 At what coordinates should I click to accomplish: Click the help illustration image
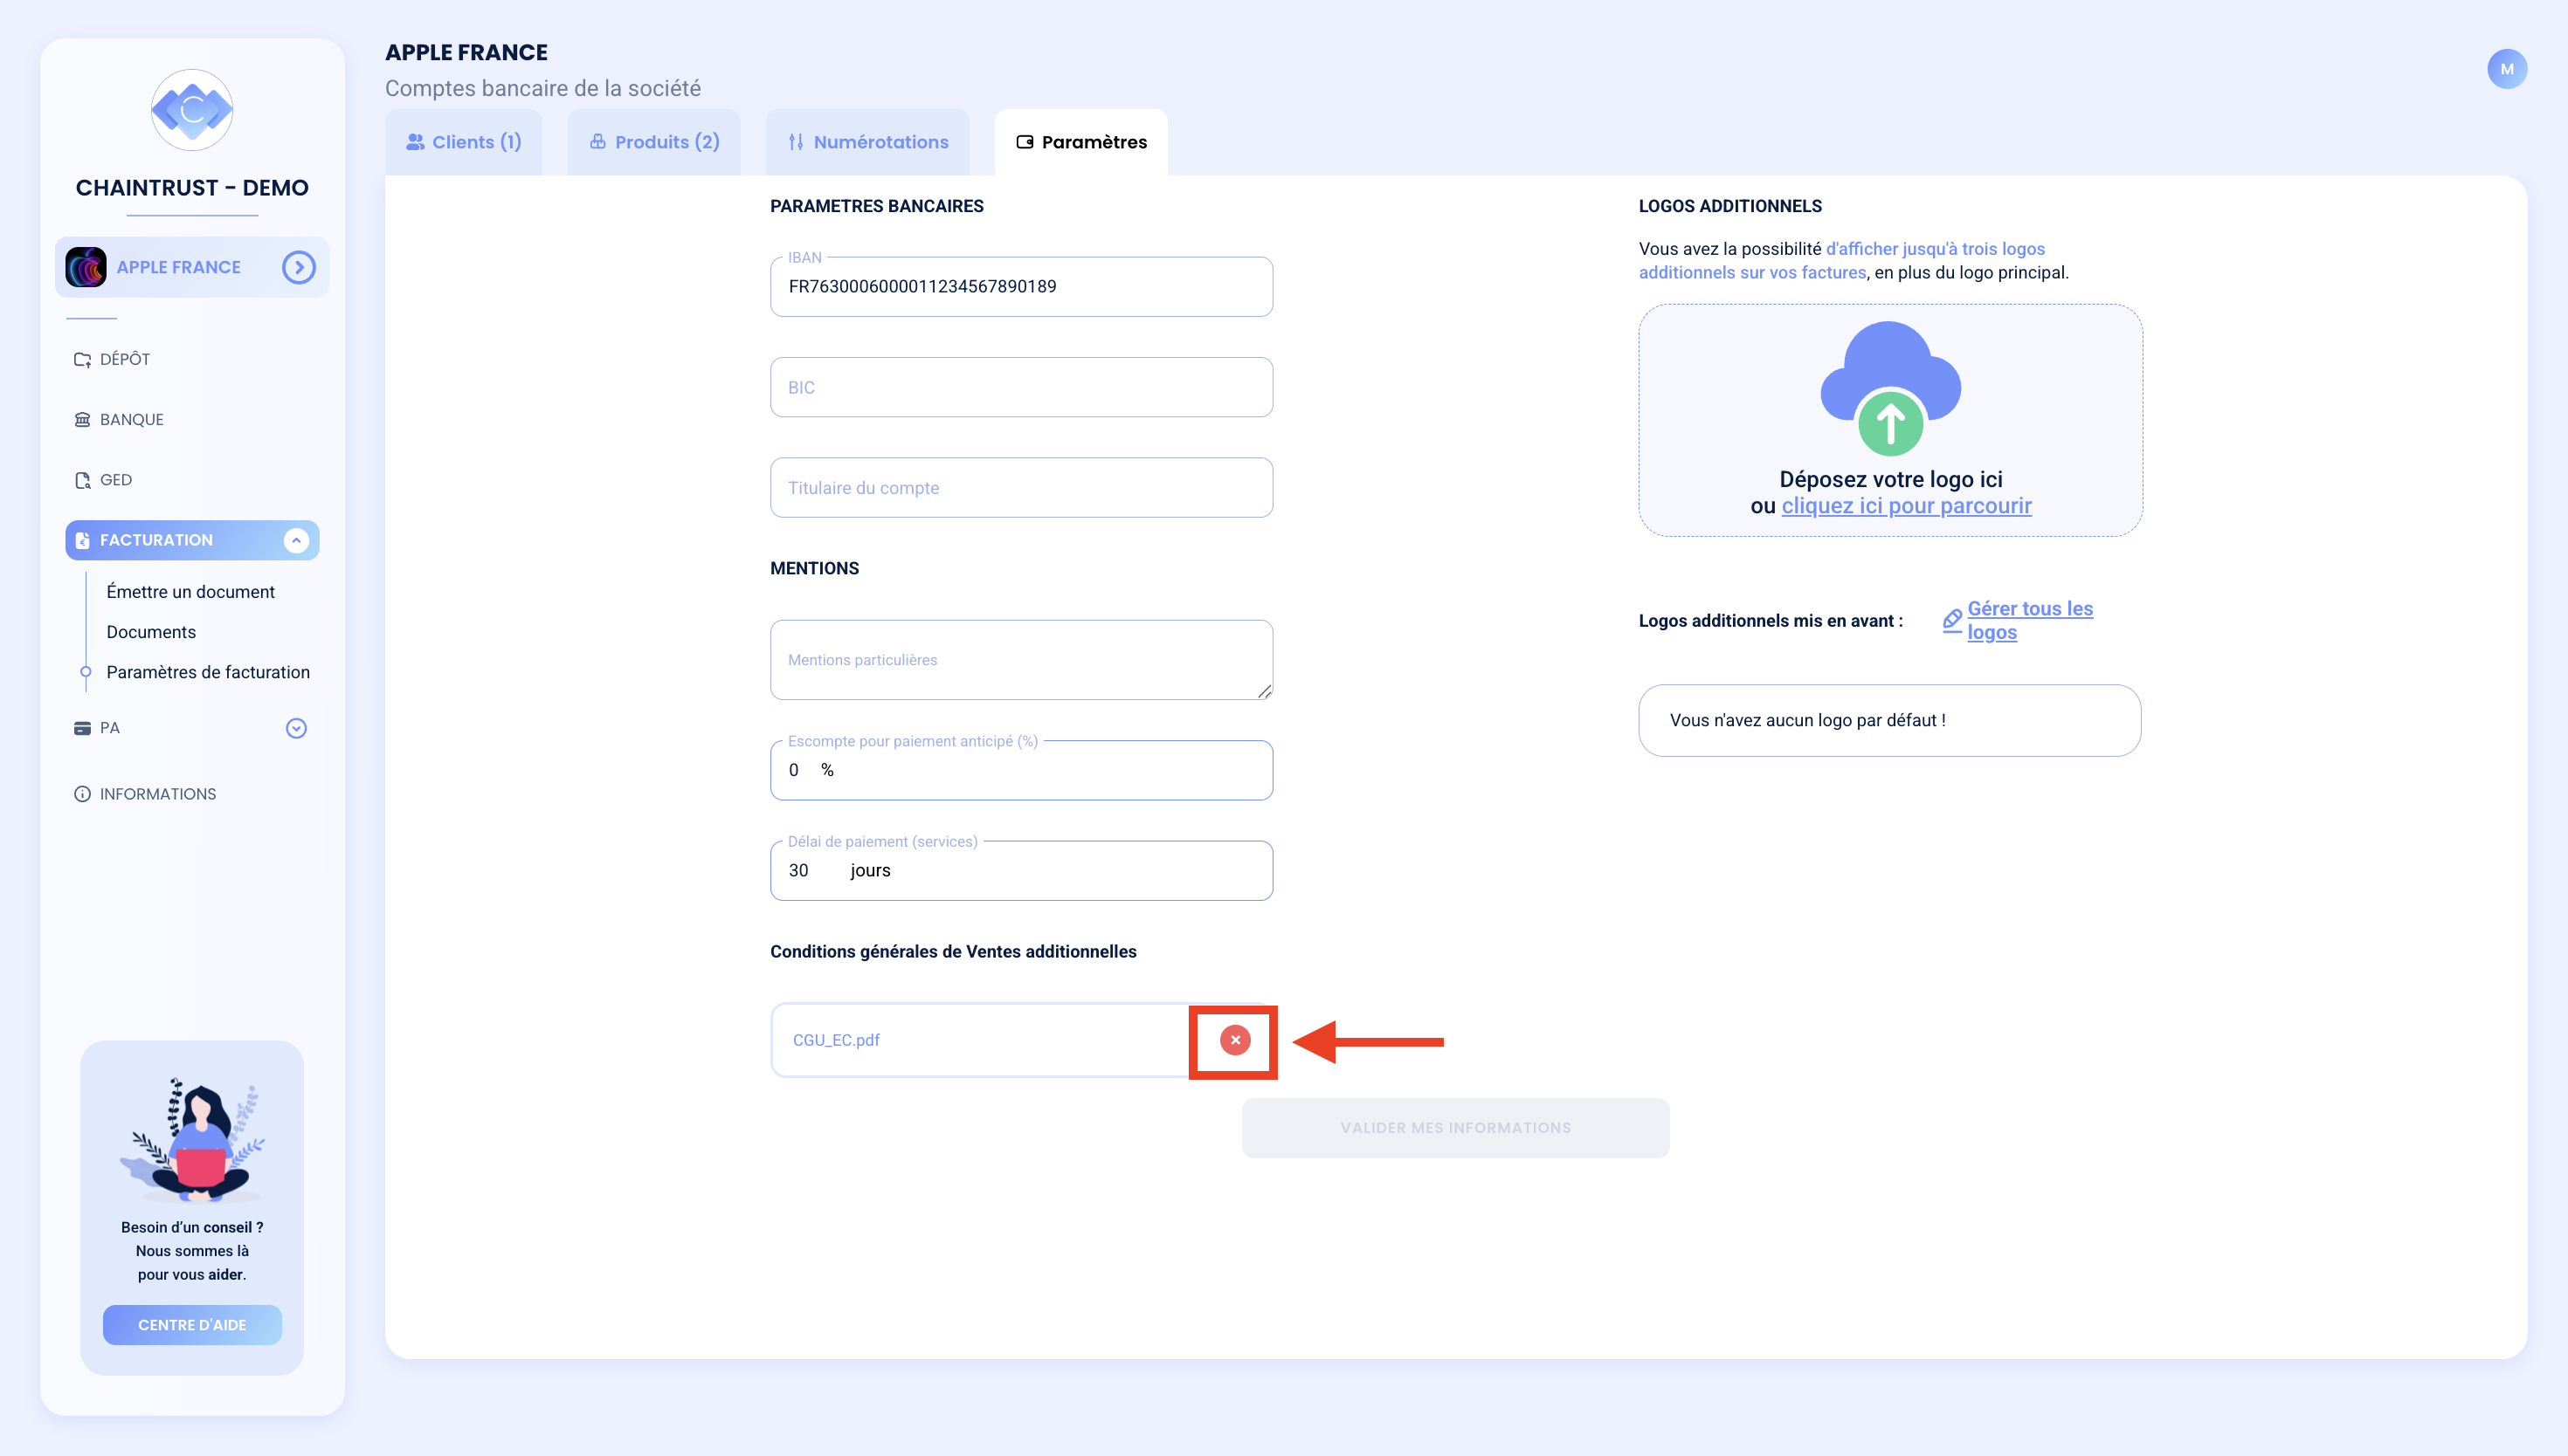tap(192, 1140)
